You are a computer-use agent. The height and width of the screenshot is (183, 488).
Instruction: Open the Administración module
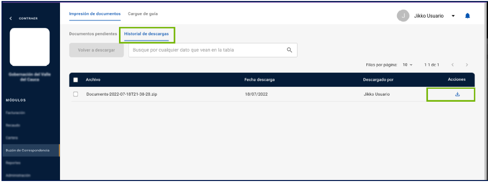click(x=18, y=175)
